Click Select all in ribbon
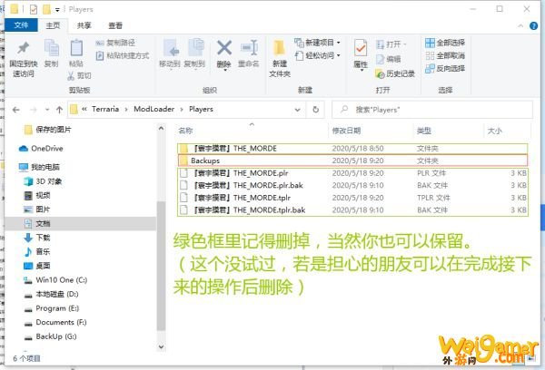This screenshot has height=370, width=545. coord(445,43)
